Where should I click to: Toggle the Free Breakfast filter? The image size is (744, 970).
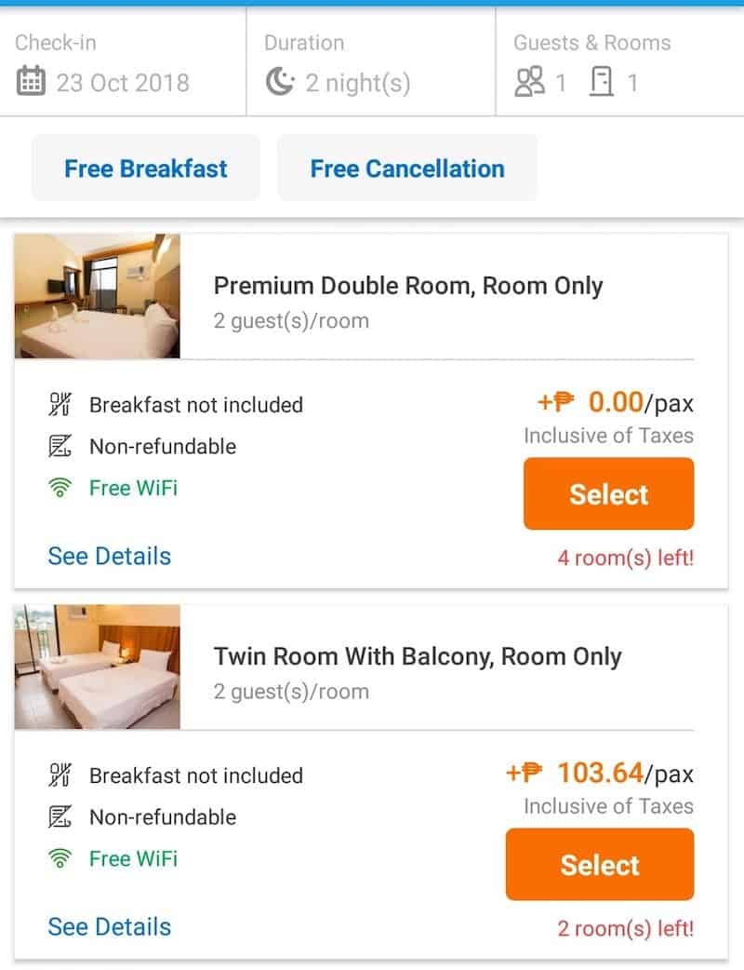(x=146, y=168)
